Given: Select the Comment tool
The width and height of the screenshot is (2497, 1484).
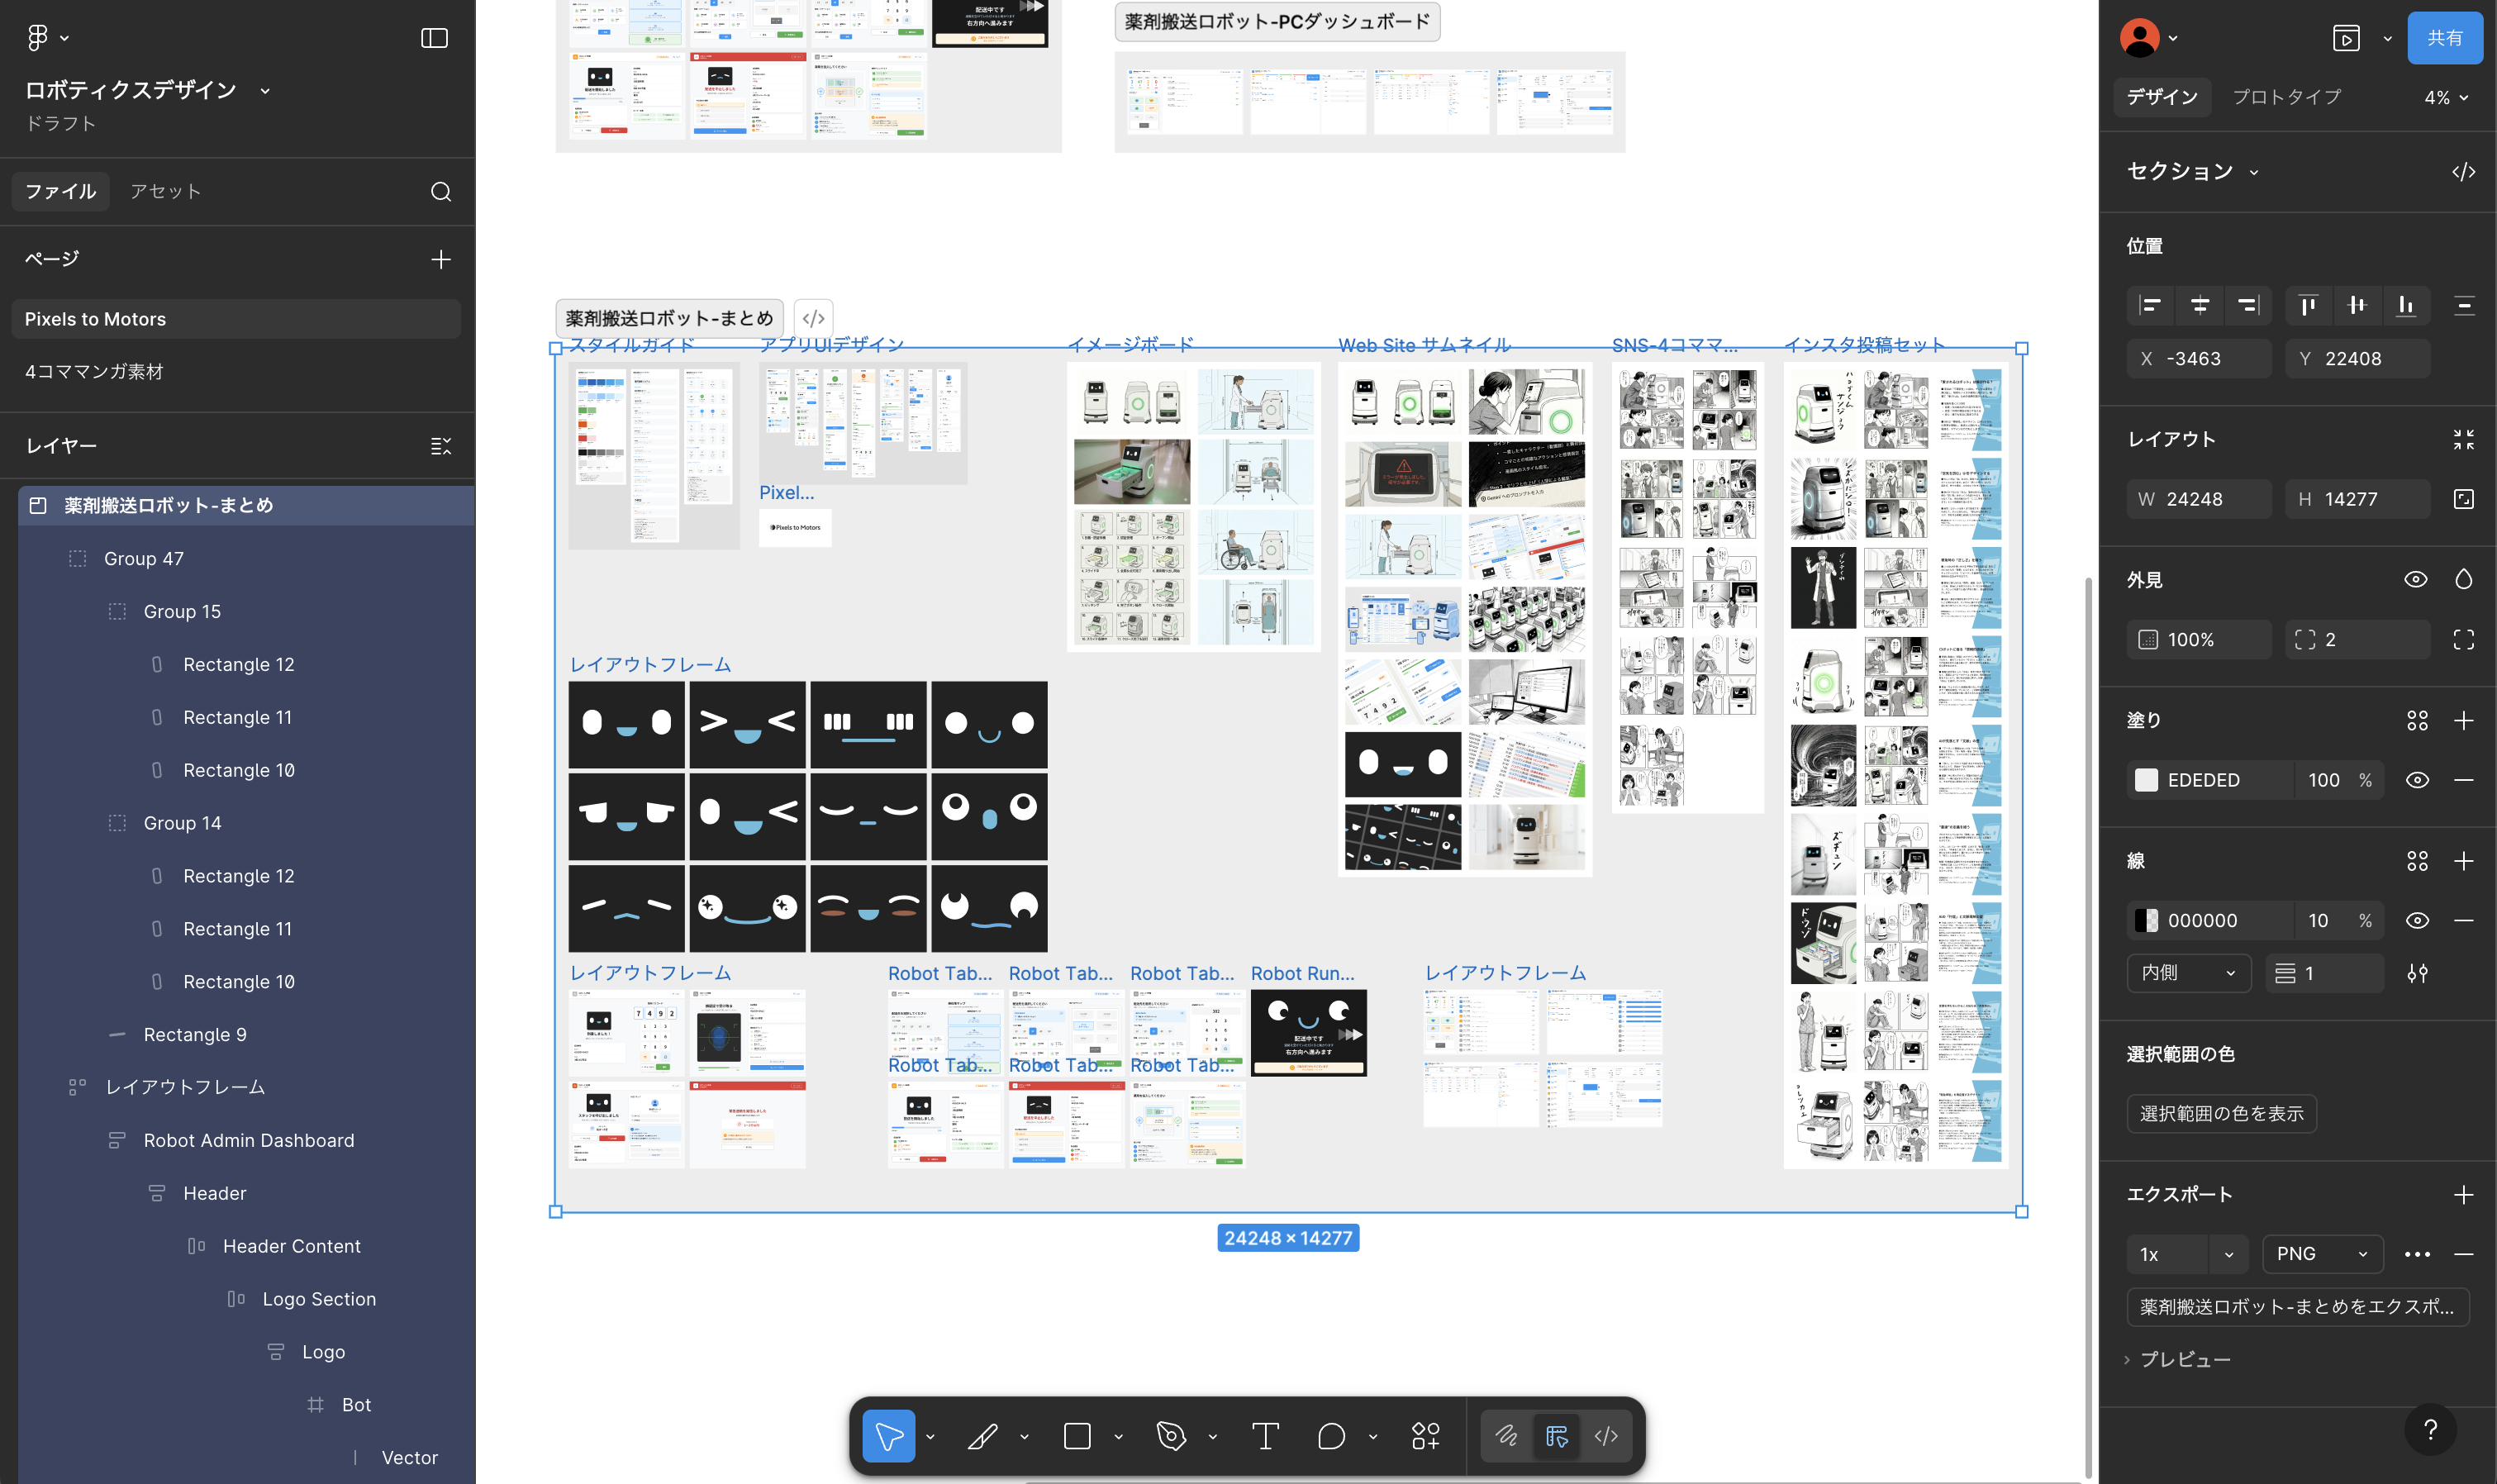Looking at the screenshot, I should click(1331, 1437).
